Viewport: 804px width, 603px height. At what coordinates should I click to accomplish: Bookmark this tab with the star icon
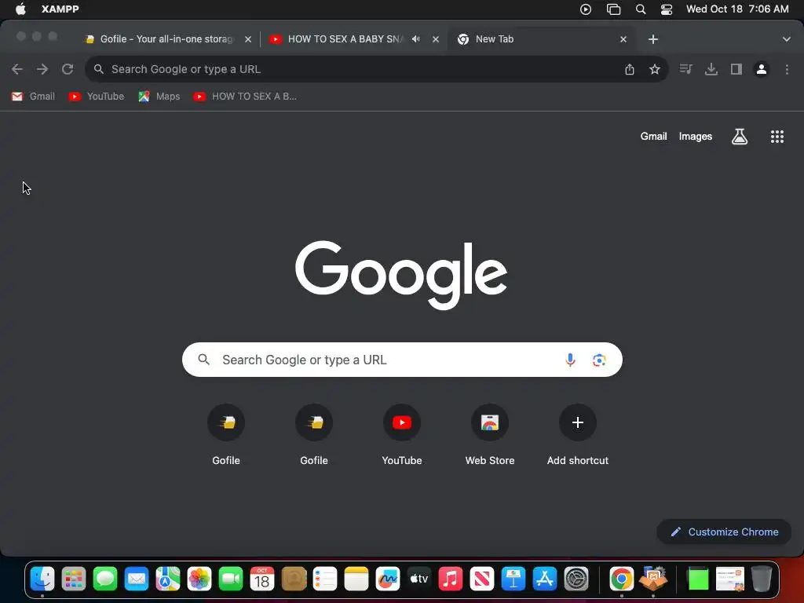654,69
